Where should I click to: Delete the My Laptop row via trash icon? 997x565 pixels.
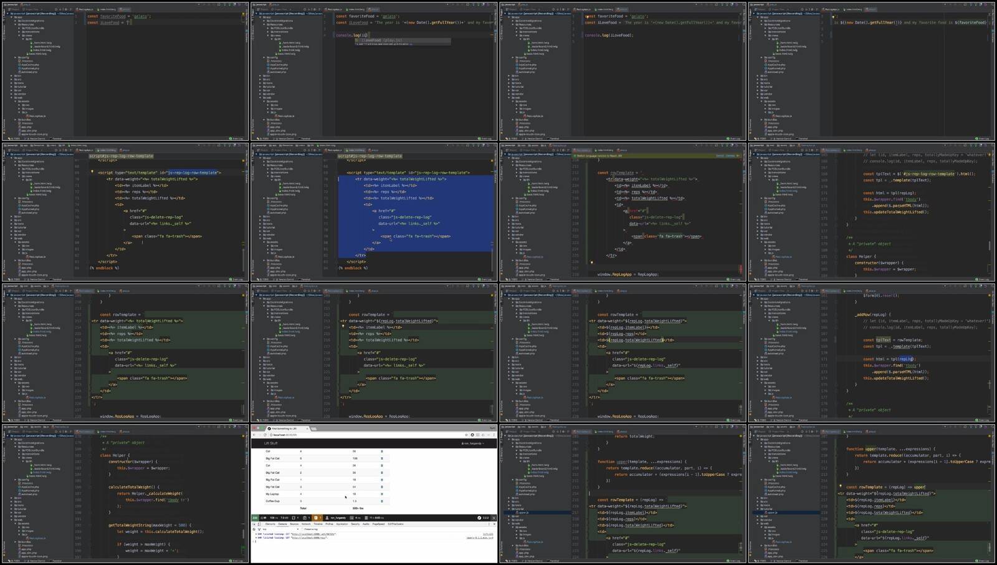coord(381,494)
